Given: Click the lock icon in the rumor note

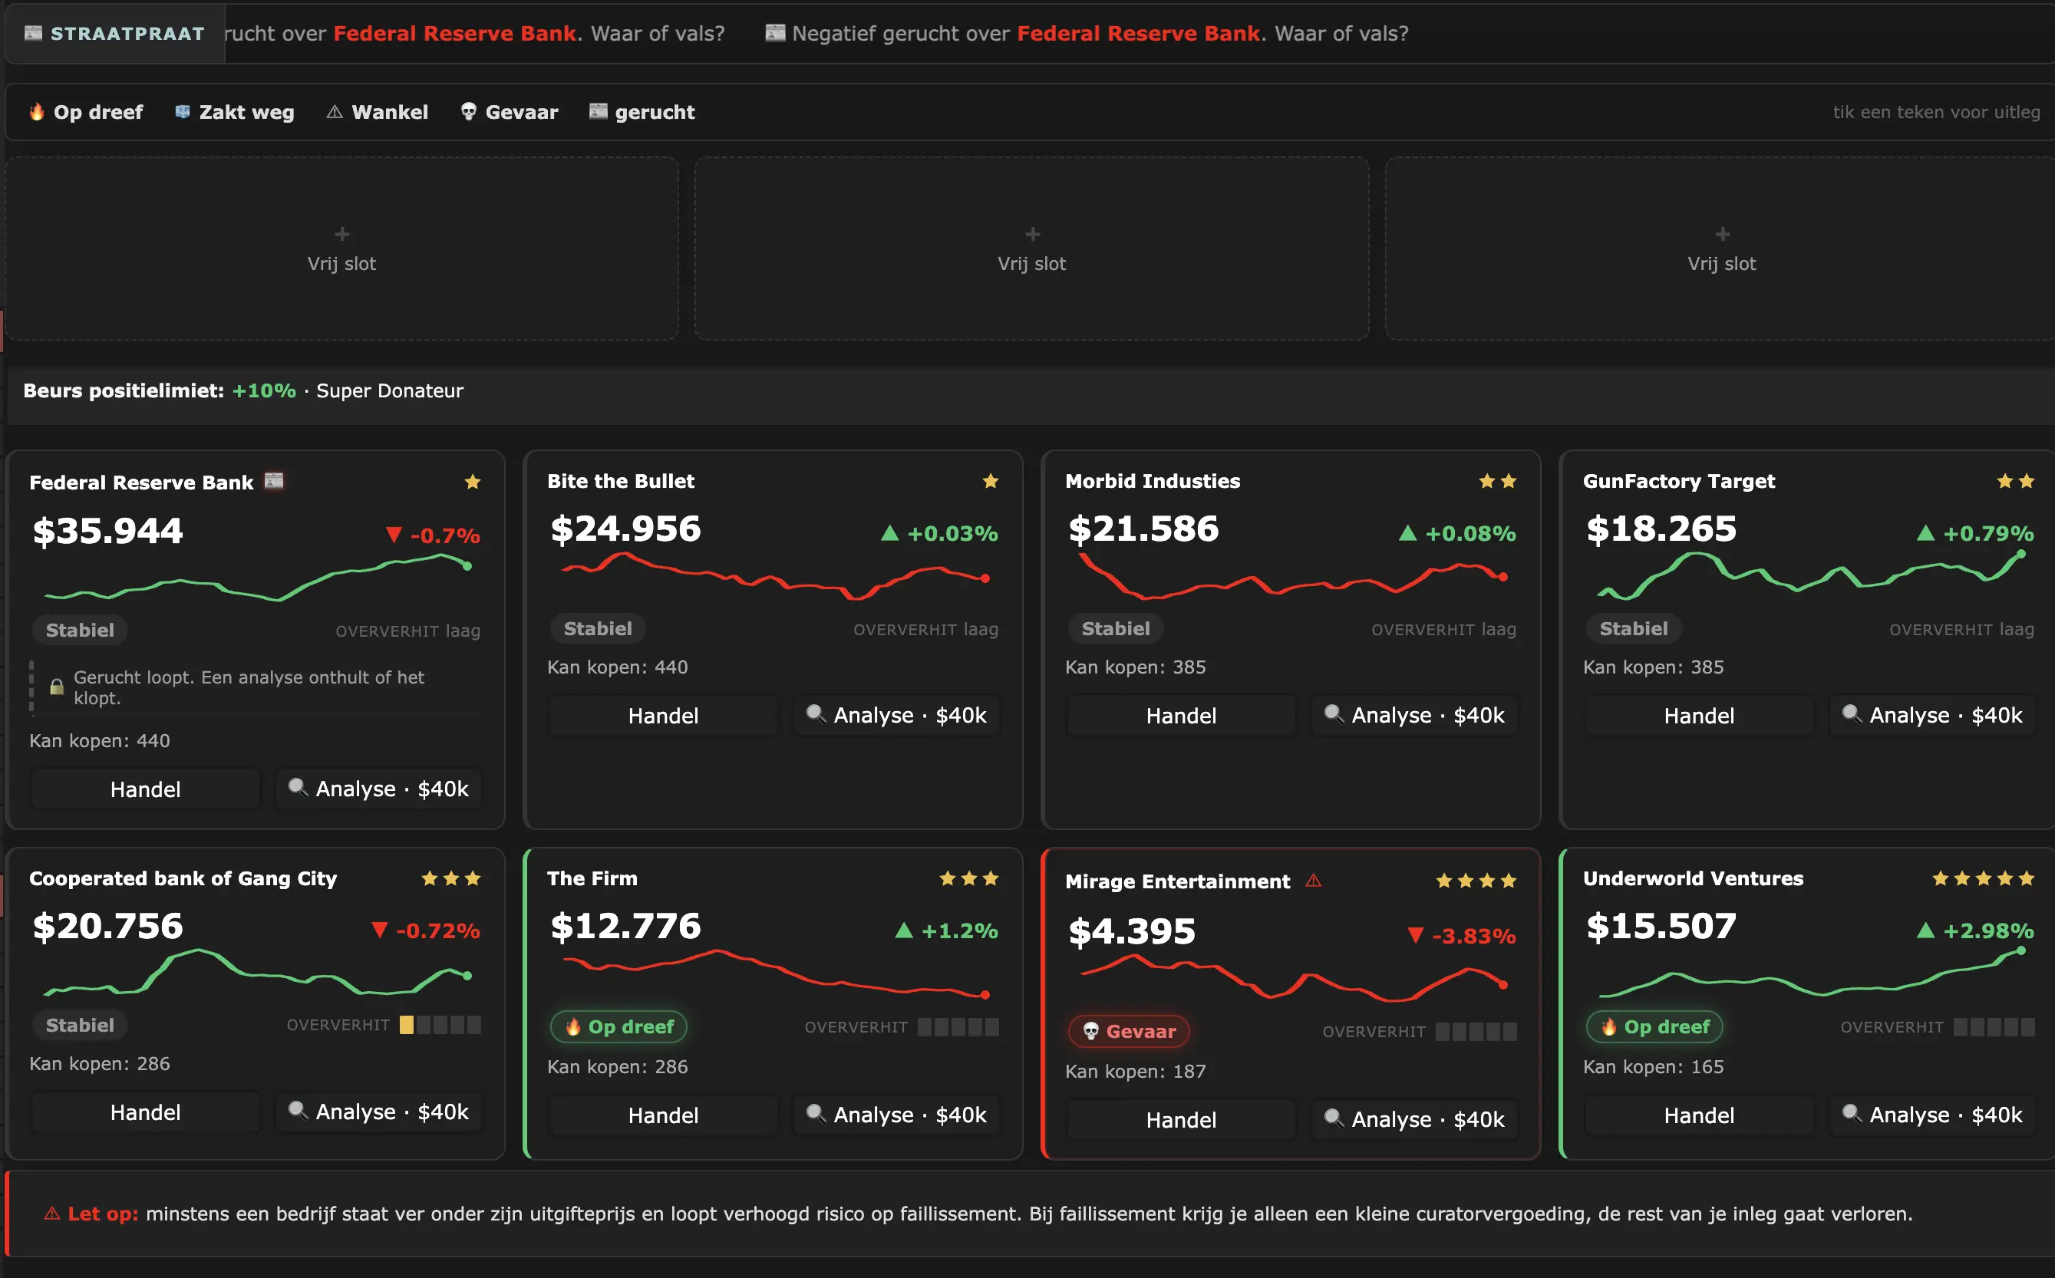Looking at the screenshot, I should tap(57, 687).
